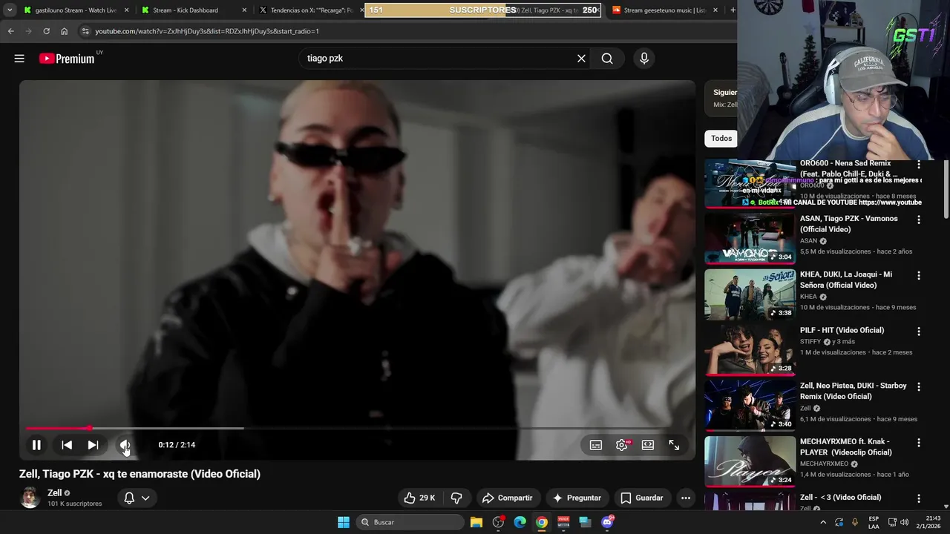Image resolution: width=950 pixels, height=534 pixels.
Task: Open File Explorer from taskbar
Action: pyautogui.click(x=476, y=522)
